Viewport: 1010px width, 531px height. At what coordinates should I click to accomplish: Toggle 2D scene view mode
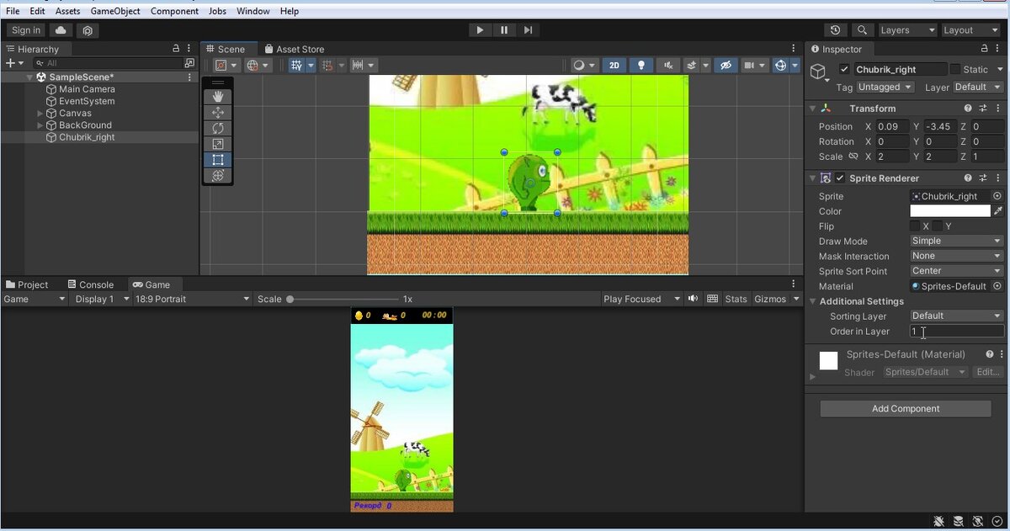click(x=614, y=65)
